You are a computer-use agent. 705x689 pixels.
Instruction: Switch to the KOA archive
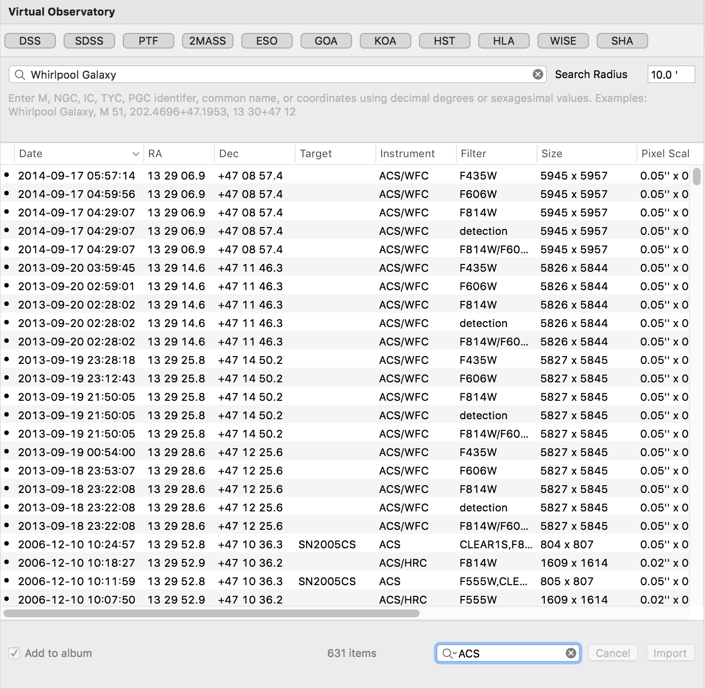tap(386, 41)
